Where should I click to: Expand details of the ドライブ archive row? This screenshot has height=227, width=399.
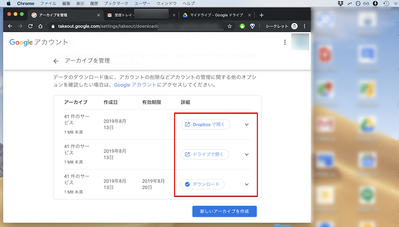click(246, 154)
